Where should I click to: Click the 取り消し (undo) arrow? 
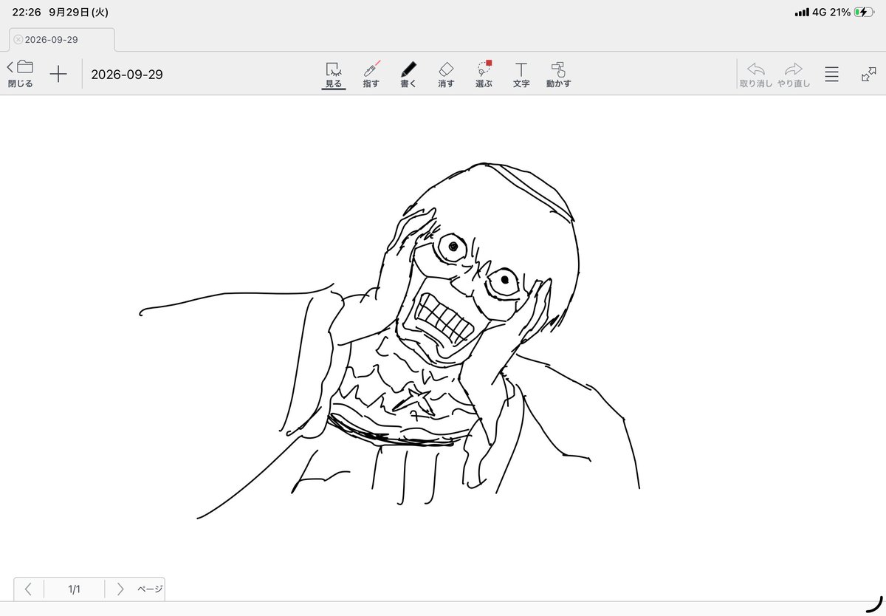click(756, 75)
